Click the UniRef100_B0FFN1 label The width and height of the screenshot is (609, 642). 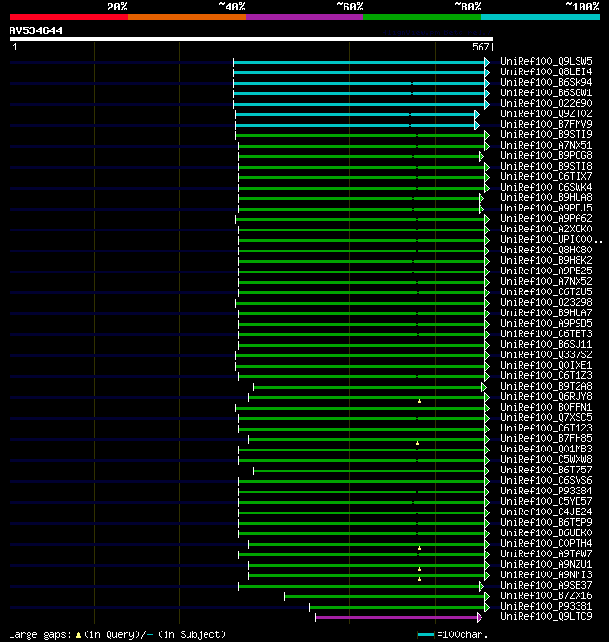[546, 408]
